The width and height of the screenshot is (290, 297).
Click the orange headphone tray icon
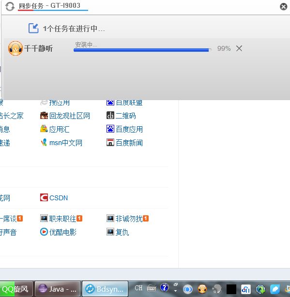pyautogui.click(x=202, y=289)
